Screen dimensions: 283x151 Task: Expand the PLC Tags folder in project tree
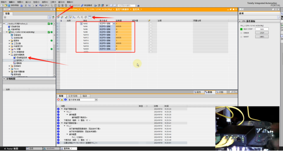pos(9,49)
